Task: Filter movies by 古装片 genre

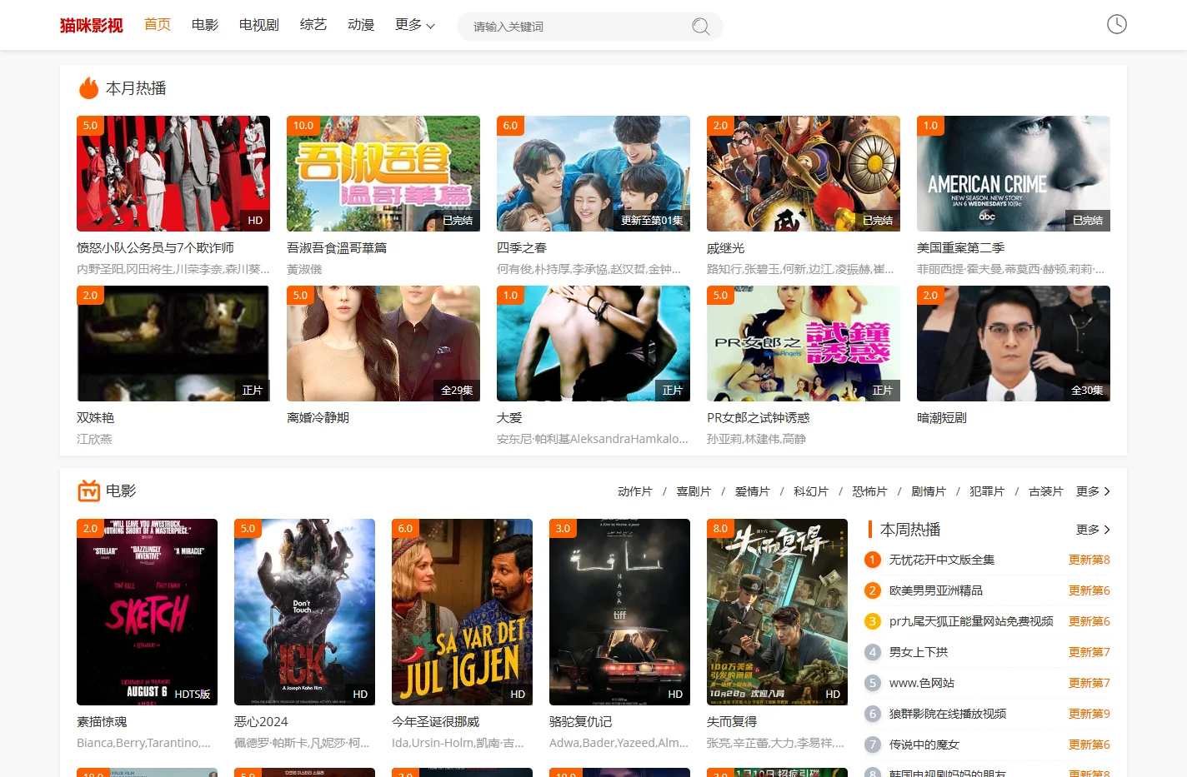Action: (x=1046, y=491)
